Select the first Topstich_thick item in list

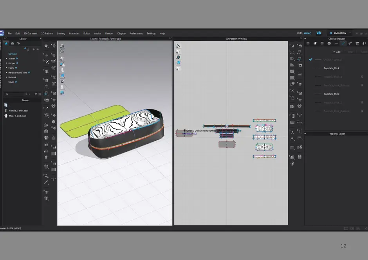[331, 68]
